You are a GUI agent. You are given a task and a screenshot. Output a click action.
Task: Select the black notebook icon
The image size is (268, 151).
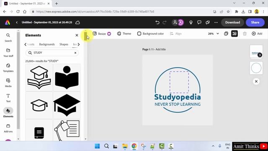point(39,130)
